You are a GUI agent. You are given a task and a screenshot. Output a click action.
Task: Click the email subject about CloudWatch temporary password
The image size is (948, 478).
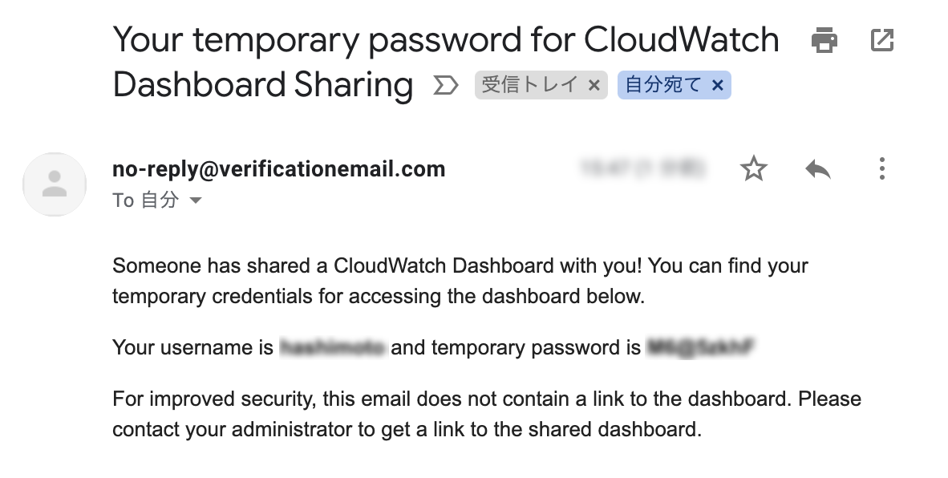click(x=445, y=40)
